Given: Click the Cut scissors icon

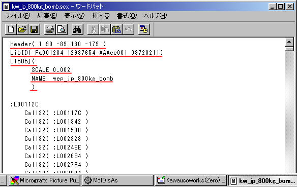Looking at the screenshot, I should click(x=93, y=29).
